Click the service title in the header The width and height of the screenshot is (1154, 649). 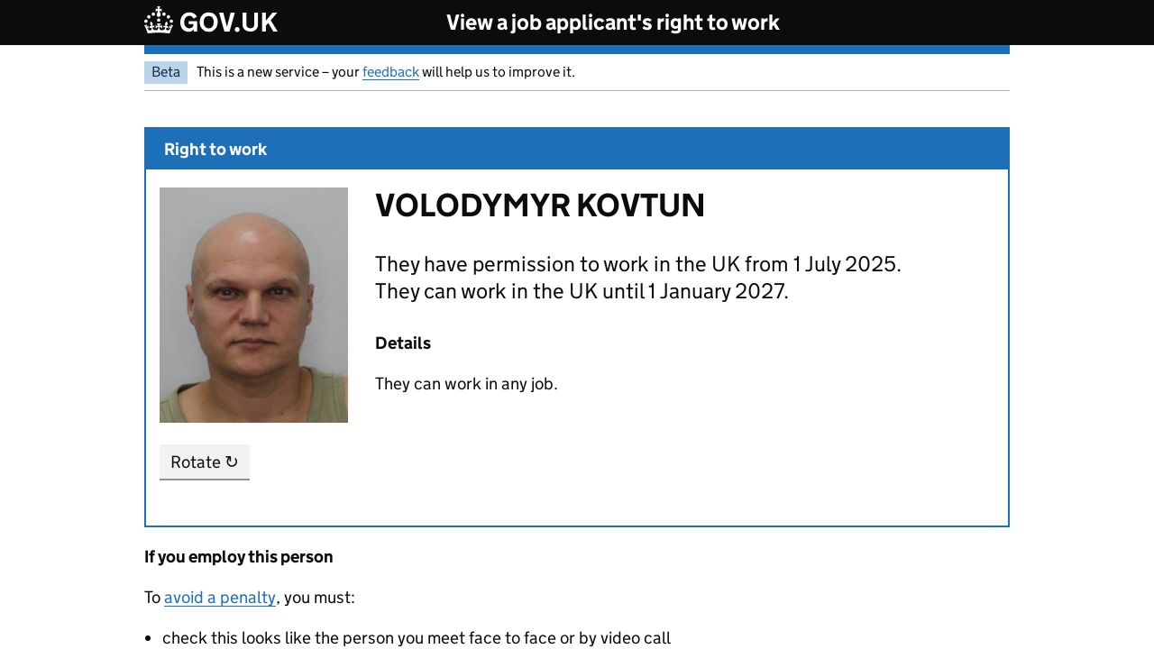pos(612,23)
